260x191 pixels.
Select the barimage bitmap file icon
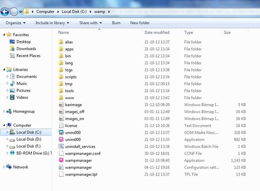tap(61, 105)
